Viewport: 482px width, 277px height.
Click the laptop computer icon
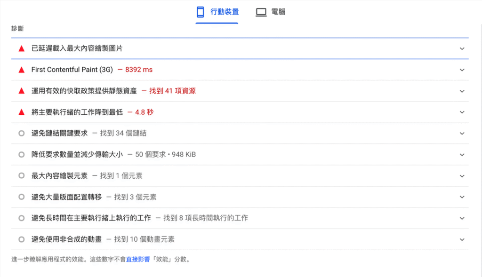[x=261, y=12]
